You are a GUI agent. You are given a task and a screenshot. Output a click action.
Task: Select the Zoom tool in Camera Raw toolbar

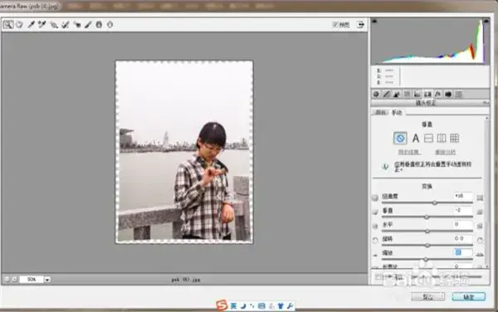[8, 24]
